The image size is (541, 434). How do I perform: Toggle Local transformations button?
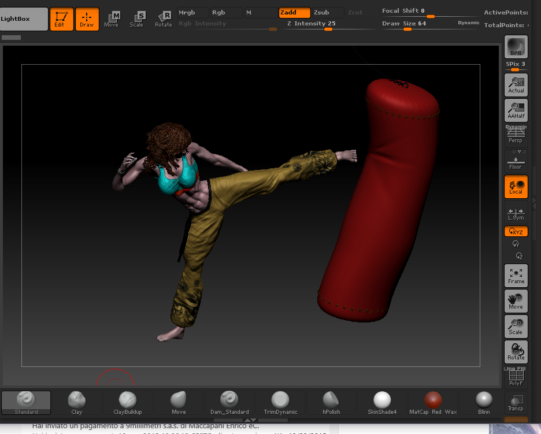click(516, 187)
